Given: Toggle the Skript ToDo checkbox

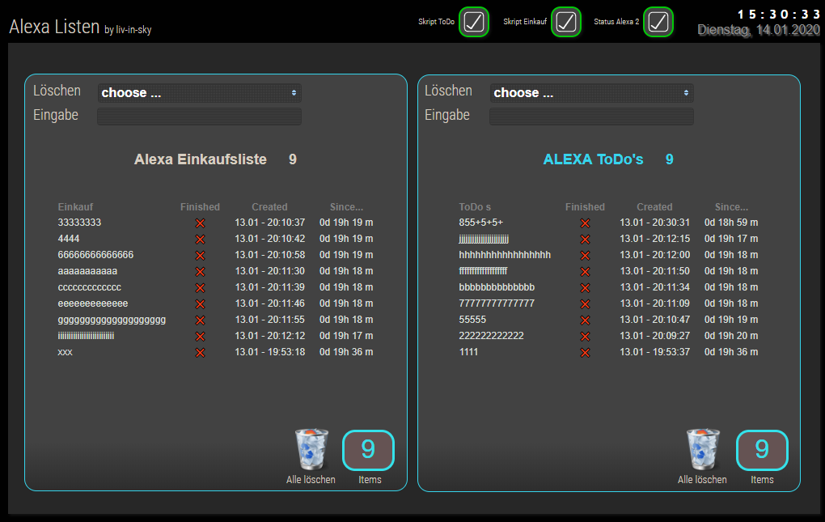Looking at the screenshot, I should (x=473, y=22).
